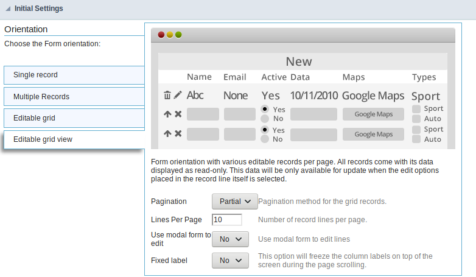Screen dimensions: 476x277
Task: Click the green window dot in preview
Action: (x=178, y=35)
